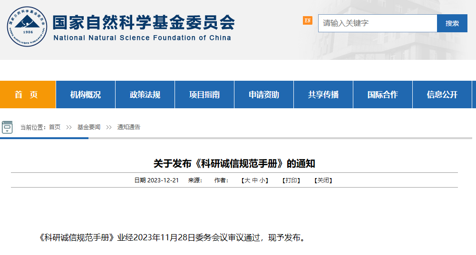Viewport: 476px width, 255px height.
Task: Click the article title 关于发布《科研诚信规范手册》的通知
Action: (x=234, y=164)
